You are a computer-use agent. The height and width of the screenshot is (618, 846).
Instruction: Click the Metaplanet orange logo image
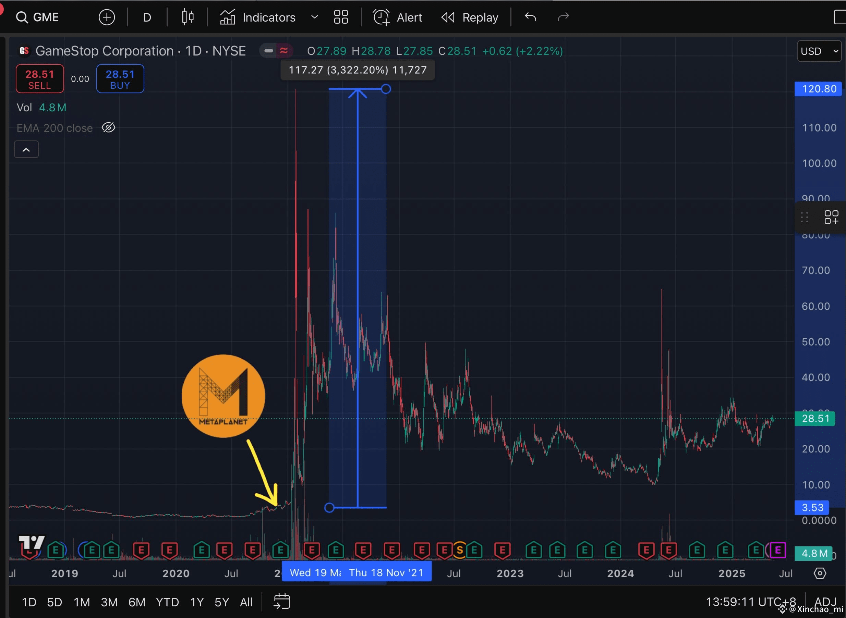223,396
